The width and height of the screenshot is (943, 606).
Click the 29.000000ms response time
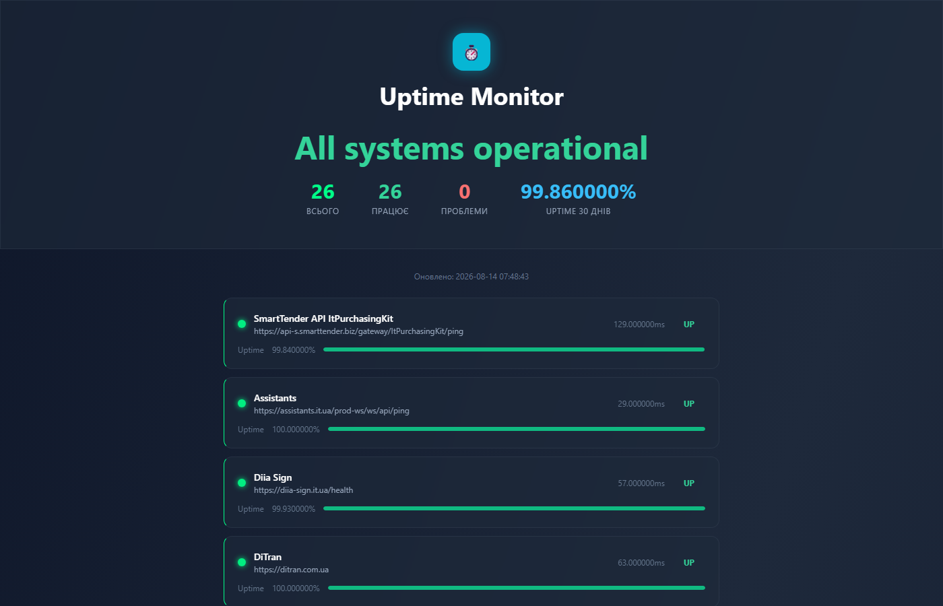641,404
